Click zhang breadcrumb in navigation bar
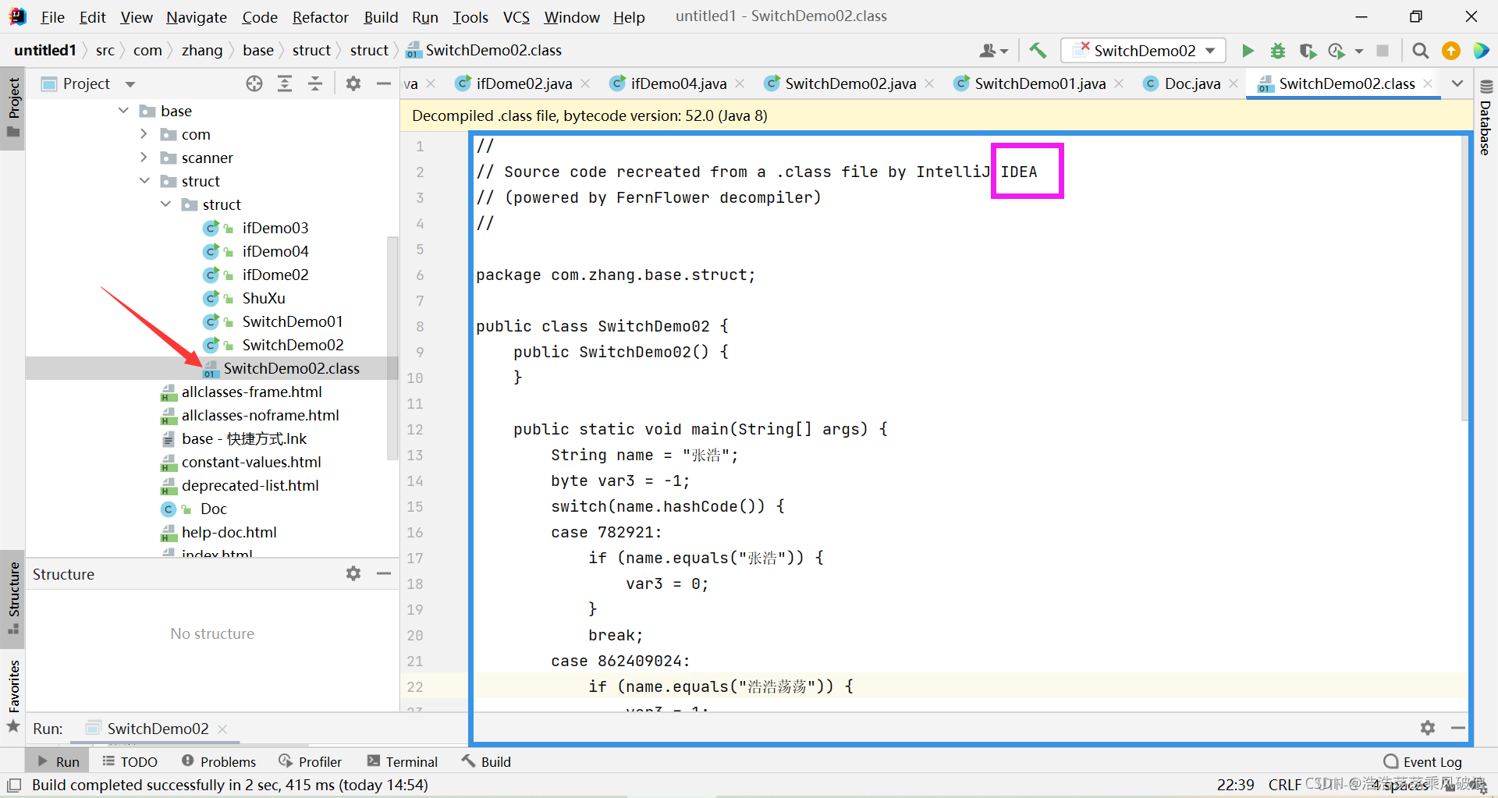The height and width of the screenshot is (798, 1498). 202,51
